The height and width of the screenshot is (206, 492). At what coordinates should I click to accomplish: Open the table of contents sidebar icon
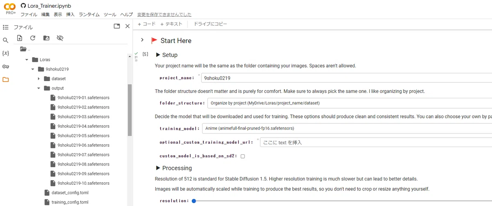pos(5,27)
